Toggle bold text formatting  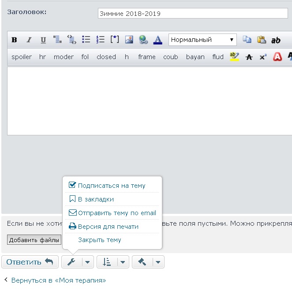pos(14,40)
